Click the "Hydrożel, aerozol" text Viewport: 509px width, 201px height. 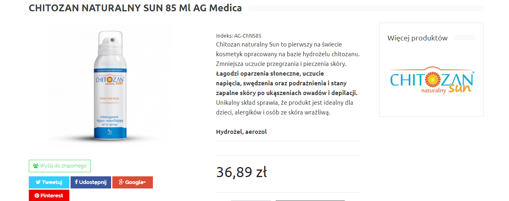tap(241, 132)
